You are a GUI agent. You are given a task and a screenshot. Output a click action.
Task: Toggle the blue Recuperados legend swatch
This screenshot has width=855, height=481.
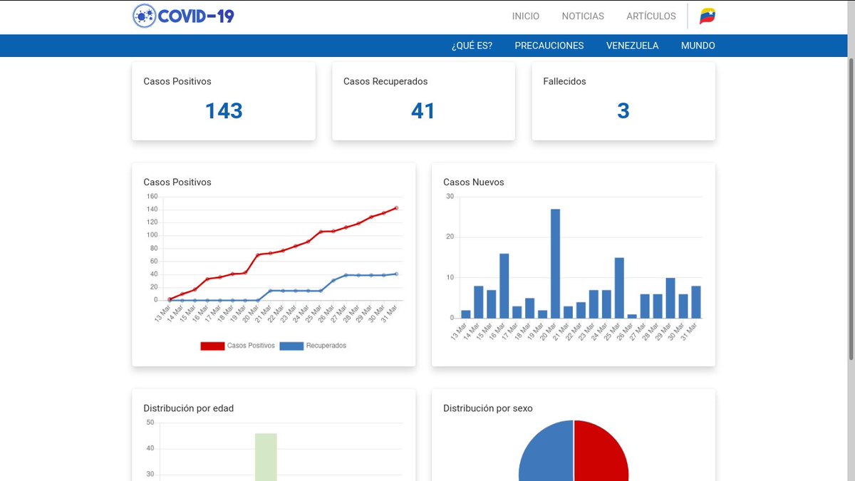coord(291,346)
